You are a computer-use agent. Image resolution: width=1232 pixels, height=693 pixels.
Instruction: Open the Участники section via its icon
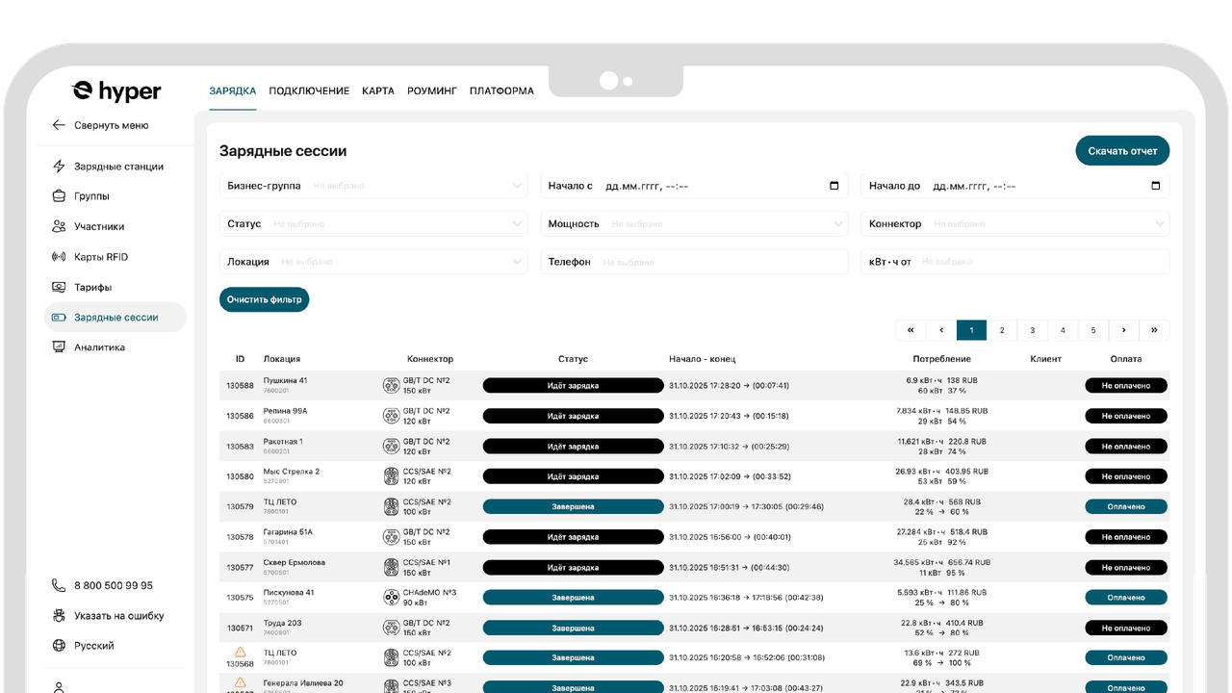click(60, 226)
